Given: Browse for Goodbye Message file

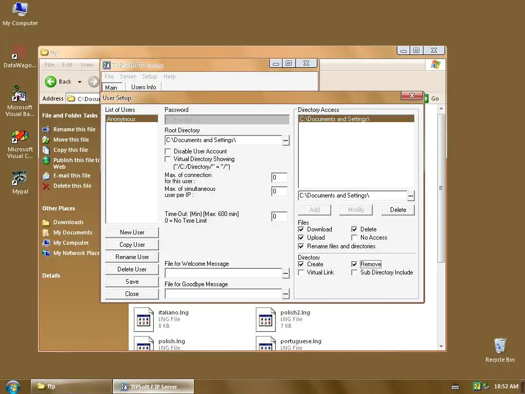Looking at the screenshot, I should [286, 294].
